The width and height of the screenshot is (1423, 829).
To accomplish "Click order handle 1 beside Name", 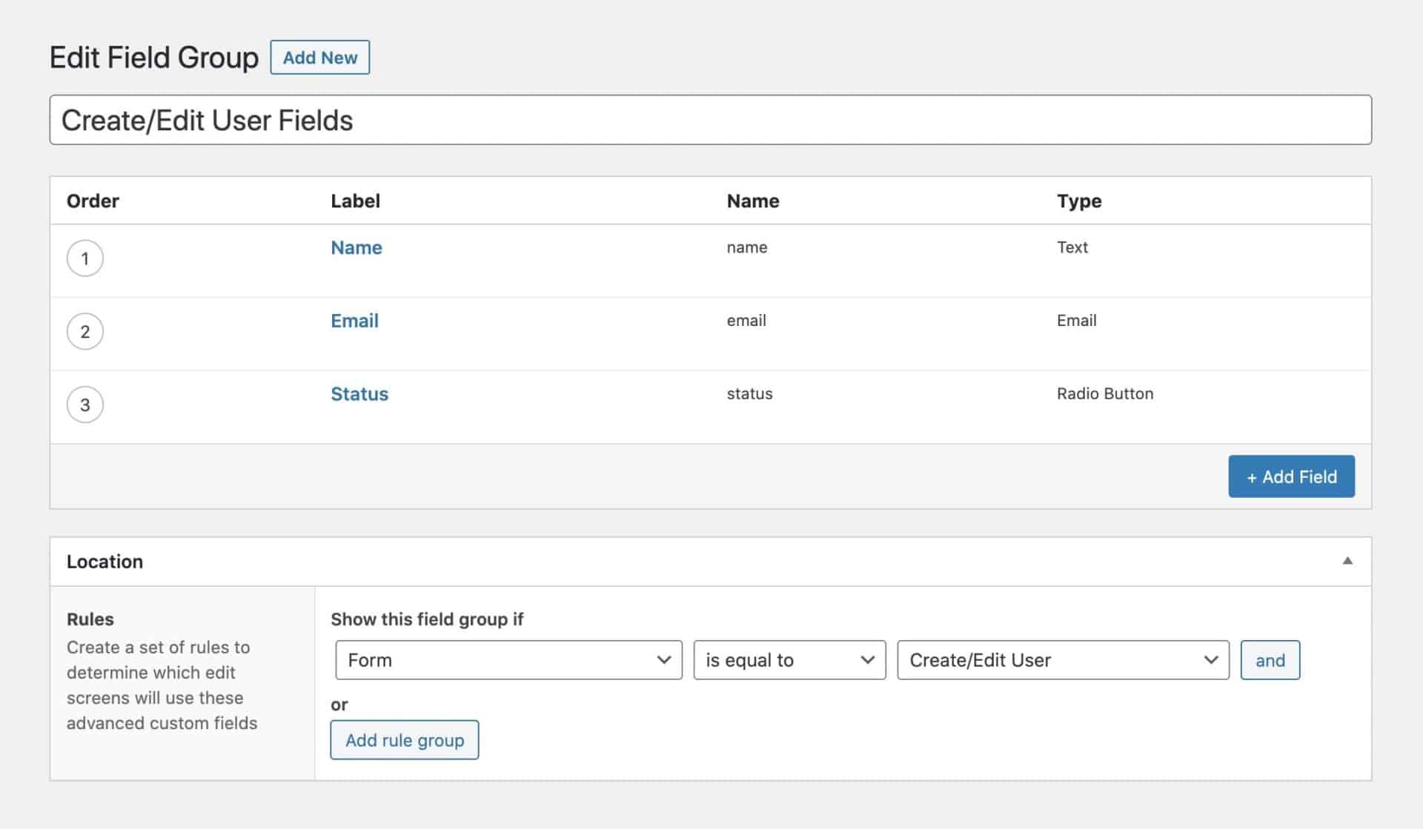I will tap(85, 258).
